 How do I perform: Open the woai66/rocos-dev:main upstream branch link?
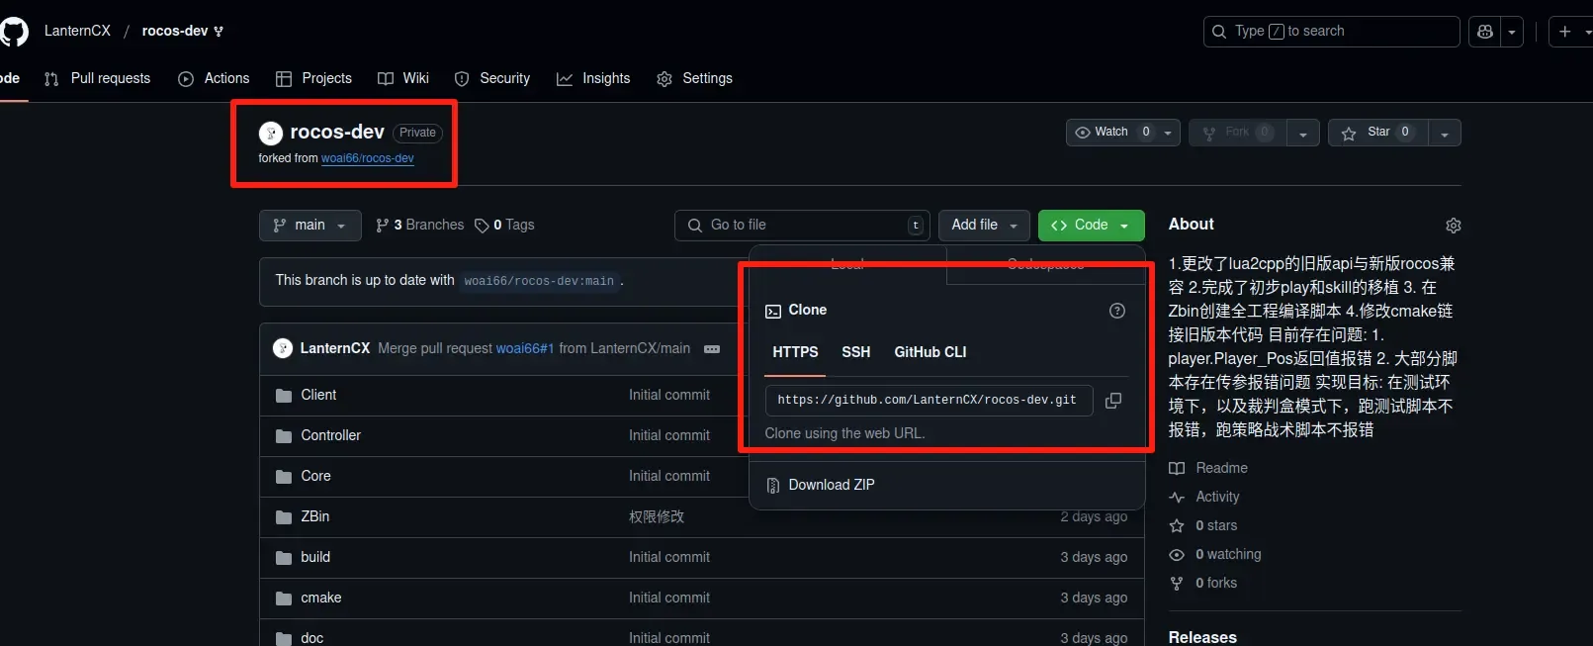point(539,281)
